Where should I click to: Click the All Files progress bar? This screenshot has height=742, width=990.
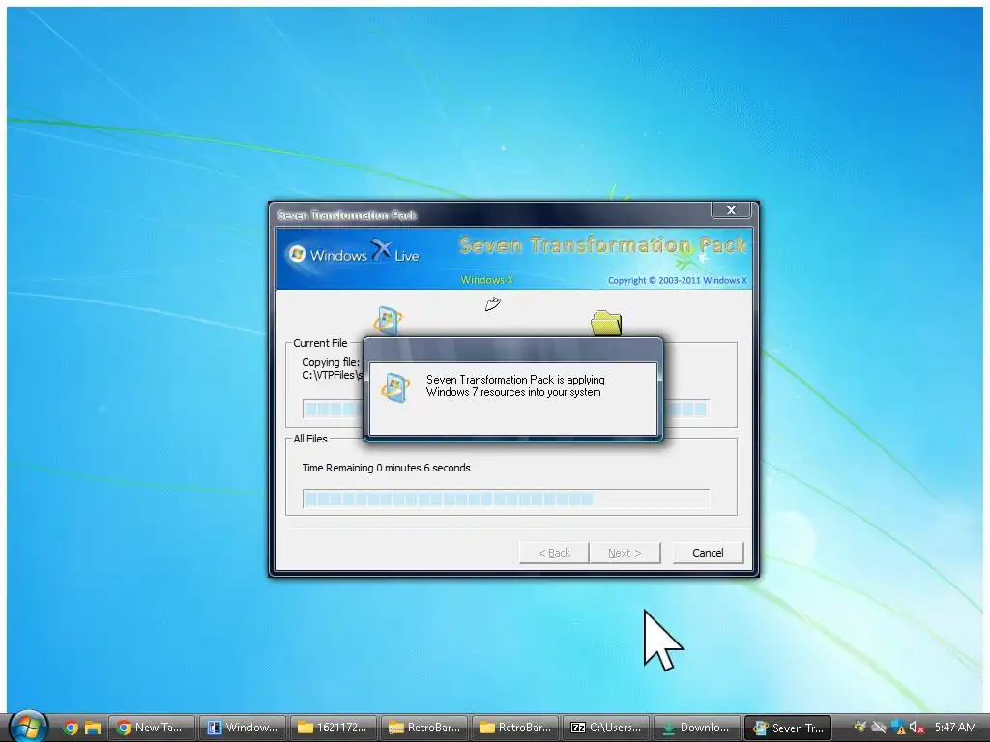pyautogui.click(x=506, y=499)
